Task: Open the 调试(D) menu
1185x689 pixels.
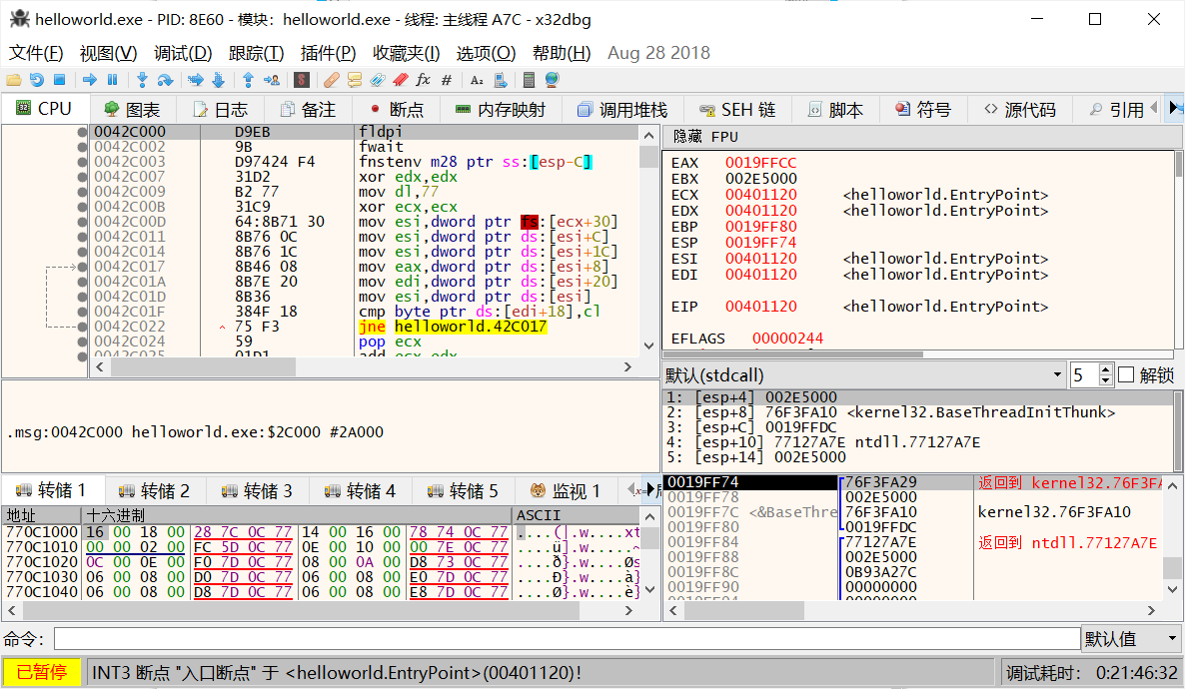Action: click(x=183, y=53)
